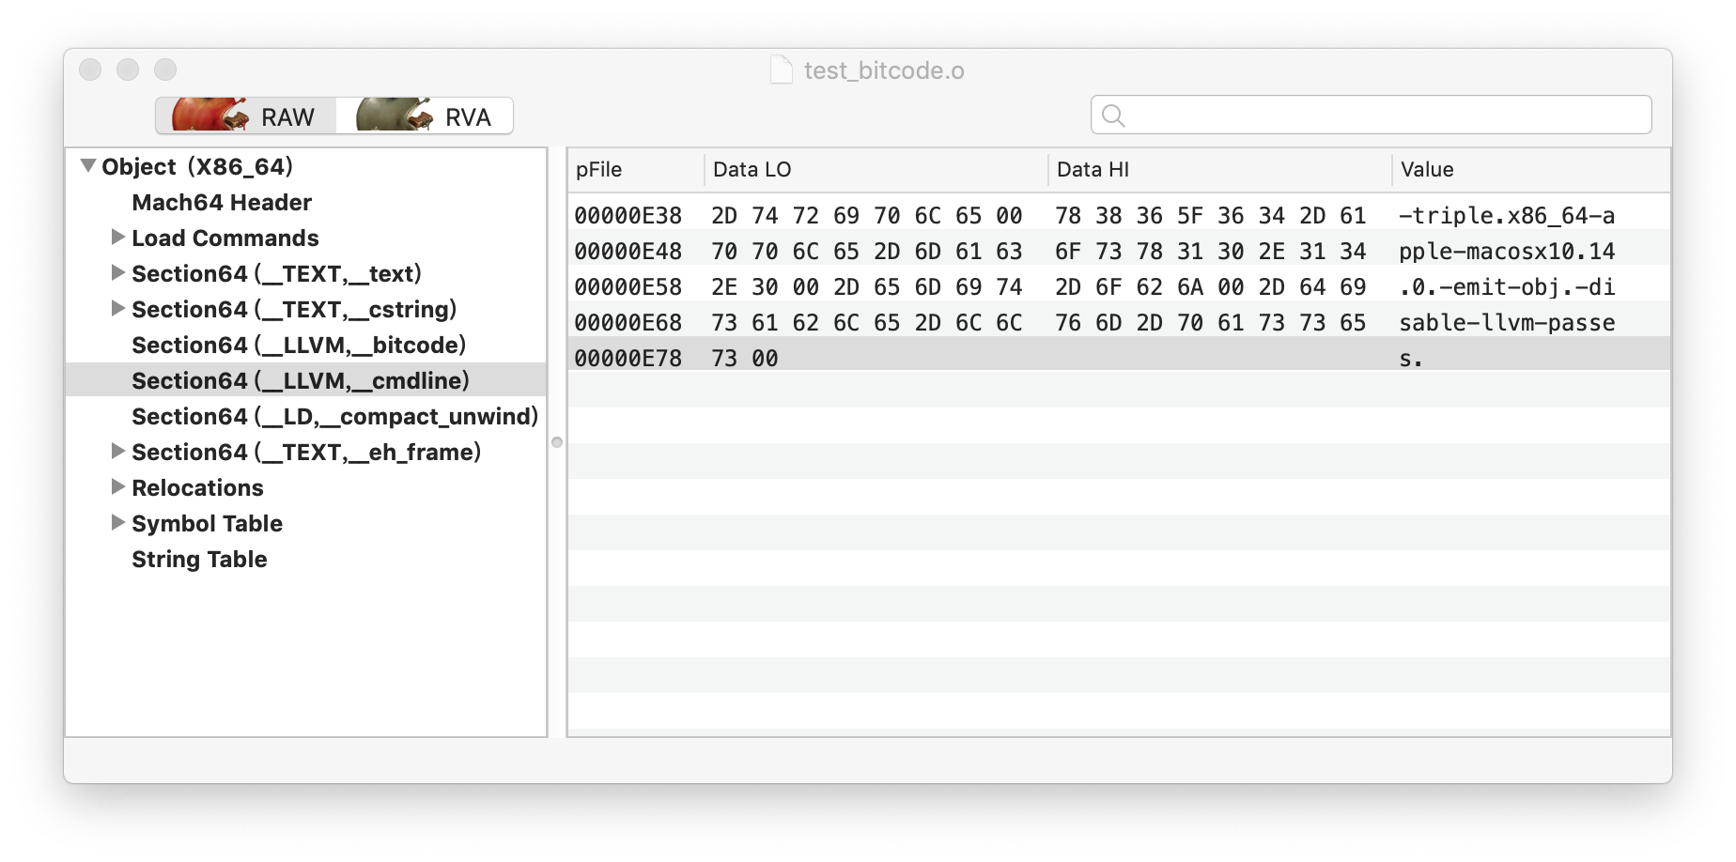Select Section64 (__LLVM,__bitcode)
Screen dimensions: 1736x862
(299, 345)
